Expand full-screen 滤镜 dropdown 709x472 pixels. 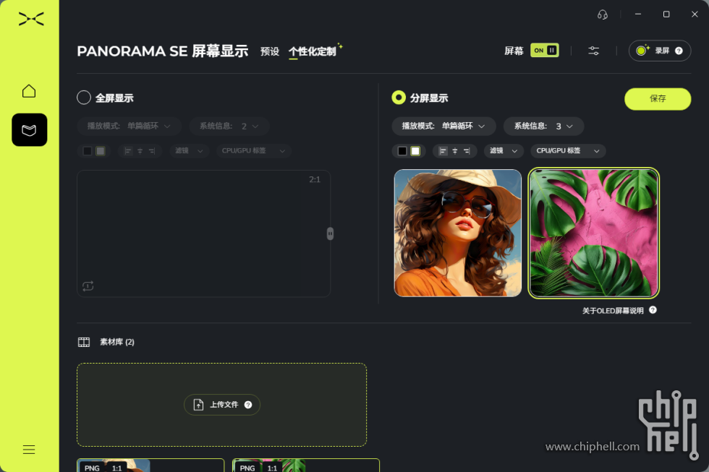189,151
